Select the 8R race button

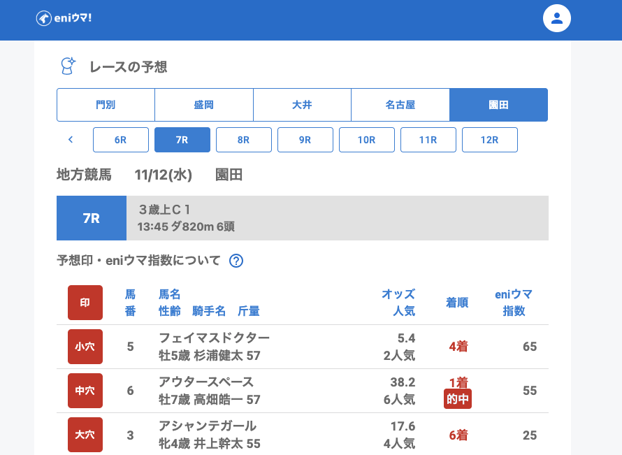coord(244,140)
